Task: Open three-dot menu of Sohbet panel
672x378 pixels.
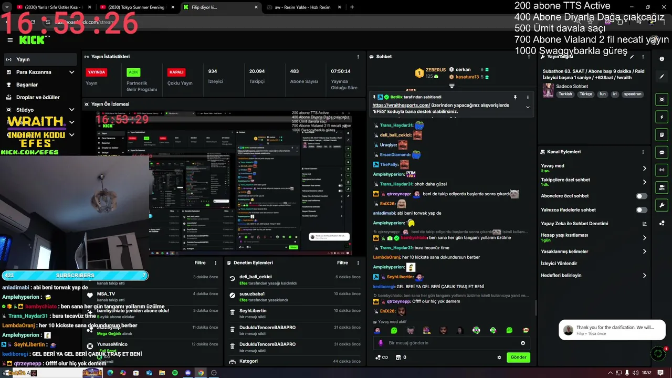Action: click(529, 57)
